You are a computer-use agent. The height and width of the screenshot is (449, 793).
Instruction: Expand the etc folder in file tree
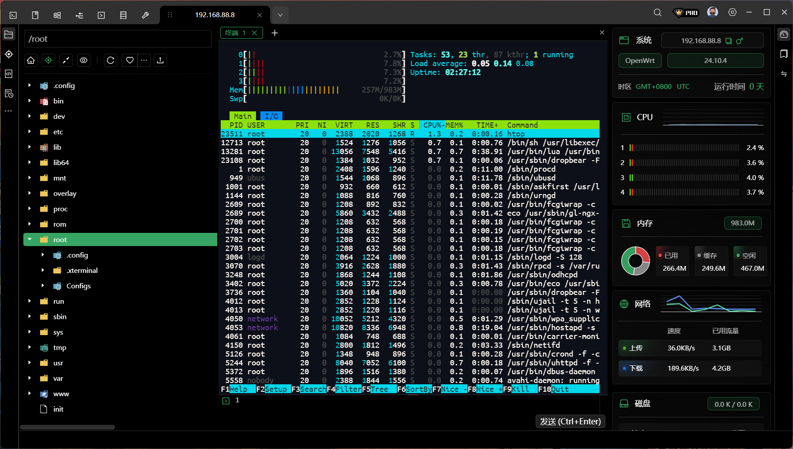30,132
